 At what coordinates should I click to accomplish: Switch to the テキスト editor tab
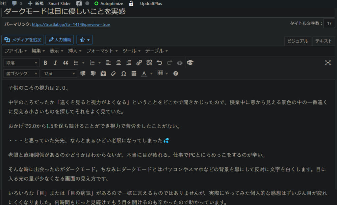point(324,41)
